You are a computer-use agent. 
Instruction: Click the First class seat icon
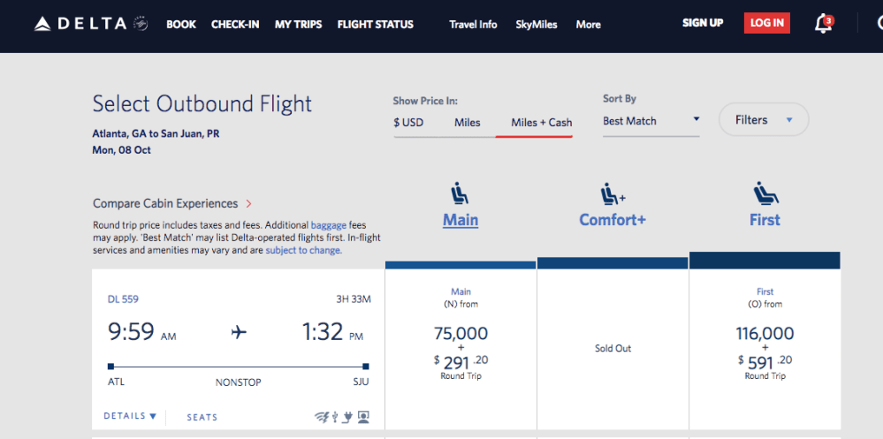tap(765, 193)
